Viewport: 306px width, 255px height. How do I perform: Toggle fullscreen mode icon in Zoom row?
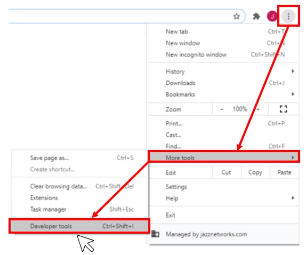tap(283, 109)
